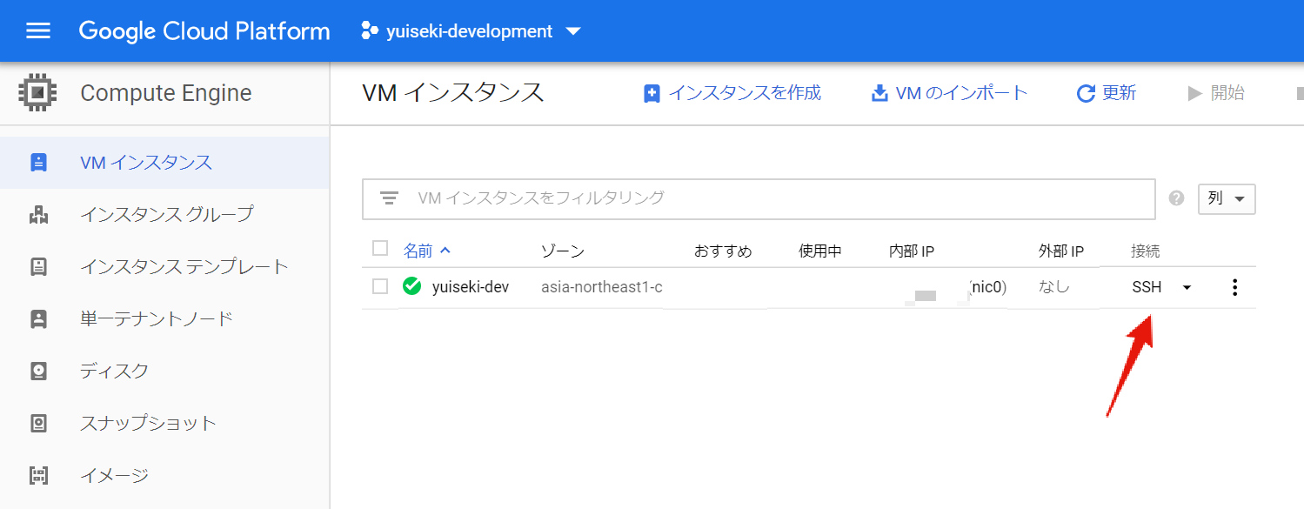Click the filter lines icon in search box
1304x509 pixels.
(x=389, y=198)
